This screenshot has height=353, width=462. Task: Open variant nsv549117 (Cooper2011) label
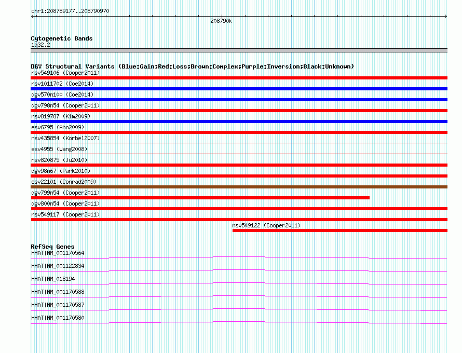pos(65,214)
